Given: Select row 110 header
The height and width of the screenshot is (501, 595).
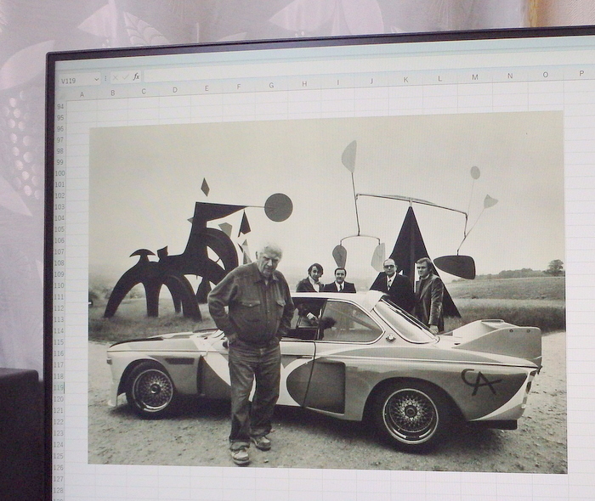Looking at the screenshot, I should (59, 285).
